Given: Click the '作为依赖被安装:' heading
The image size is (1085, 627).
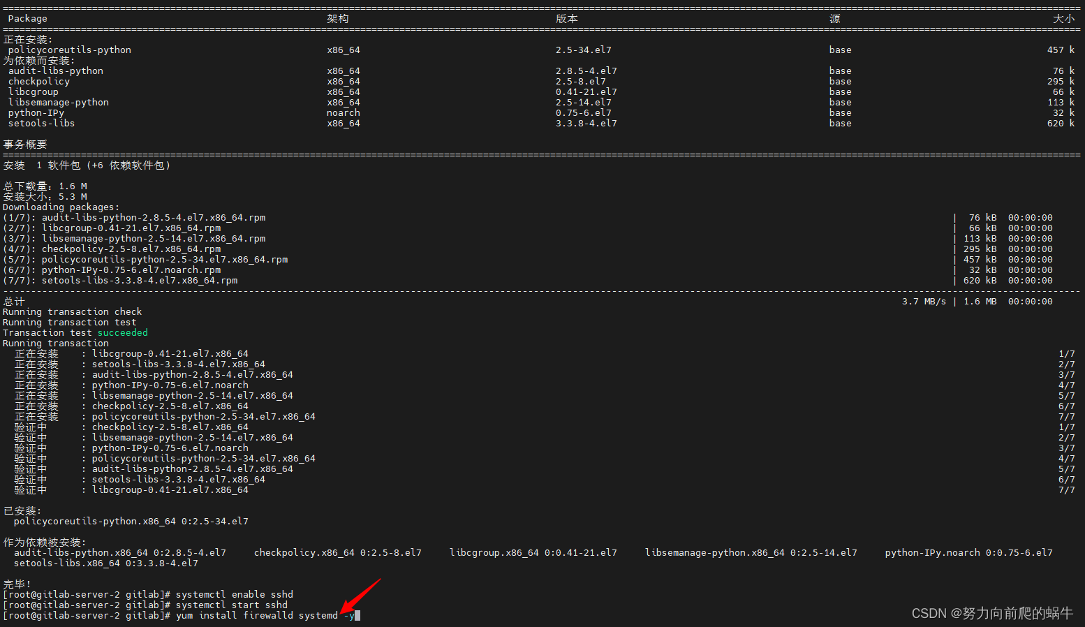Looking at the screenshot, I should click(x=45, y=543).
